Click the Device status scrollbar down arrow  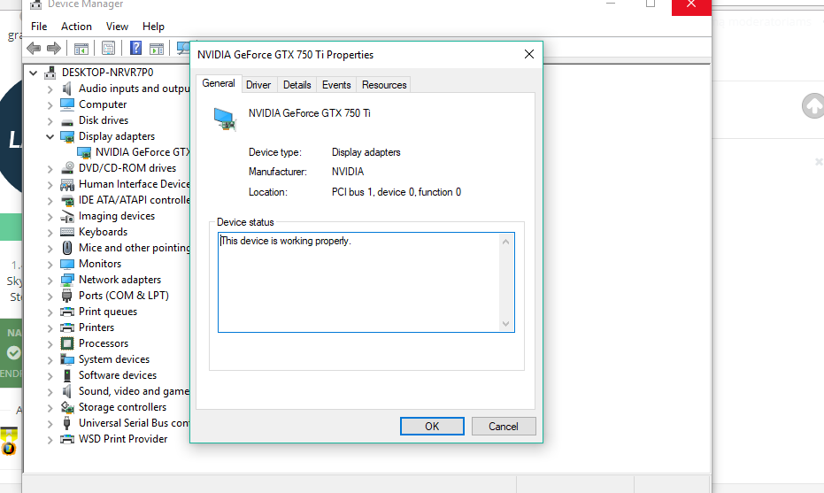pyautogui.click(x=505, y=324)
